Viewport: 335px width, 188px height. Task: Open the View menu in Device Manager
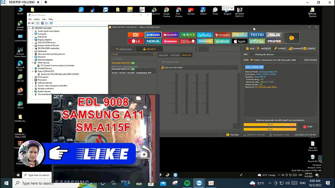click(x=44, y=19)
